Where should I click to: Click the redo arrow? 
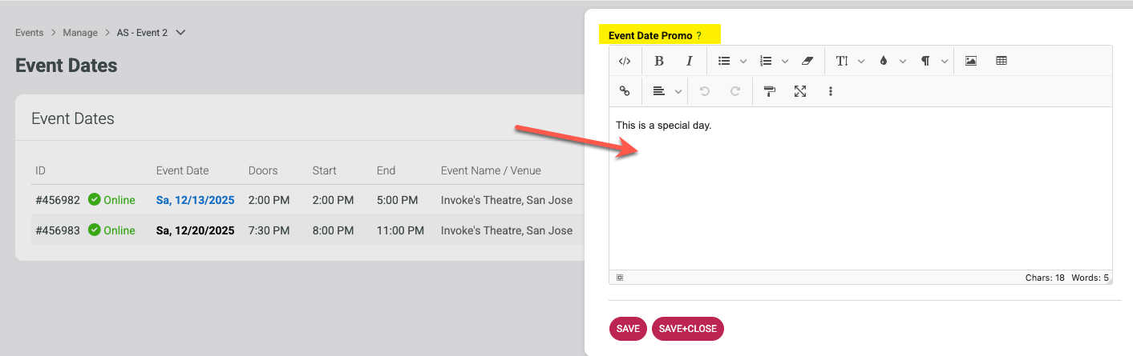click(734, 91)
